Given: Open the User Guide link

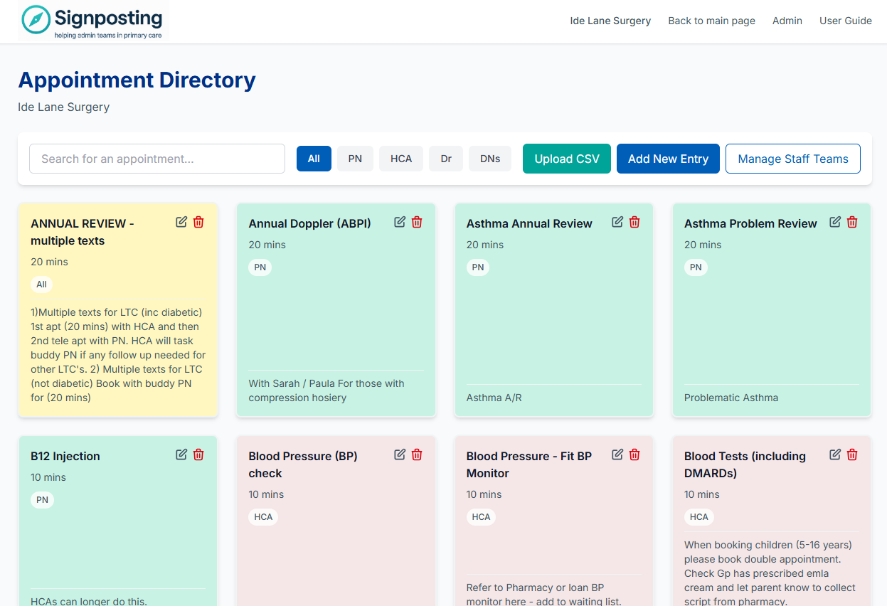Looking at the screenshot, I should 845,21.
